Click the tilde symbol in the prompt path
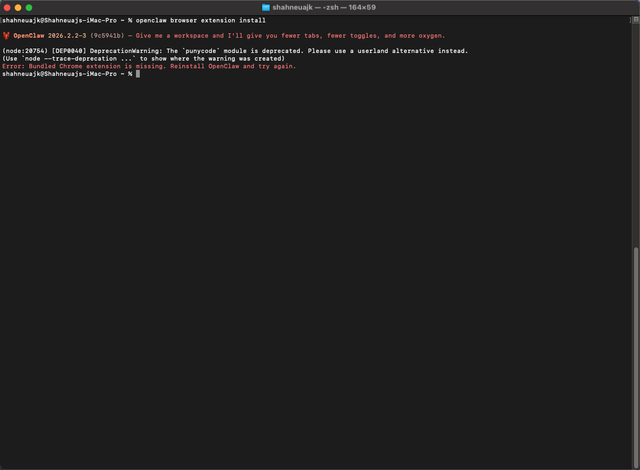 tap(123, 74)
